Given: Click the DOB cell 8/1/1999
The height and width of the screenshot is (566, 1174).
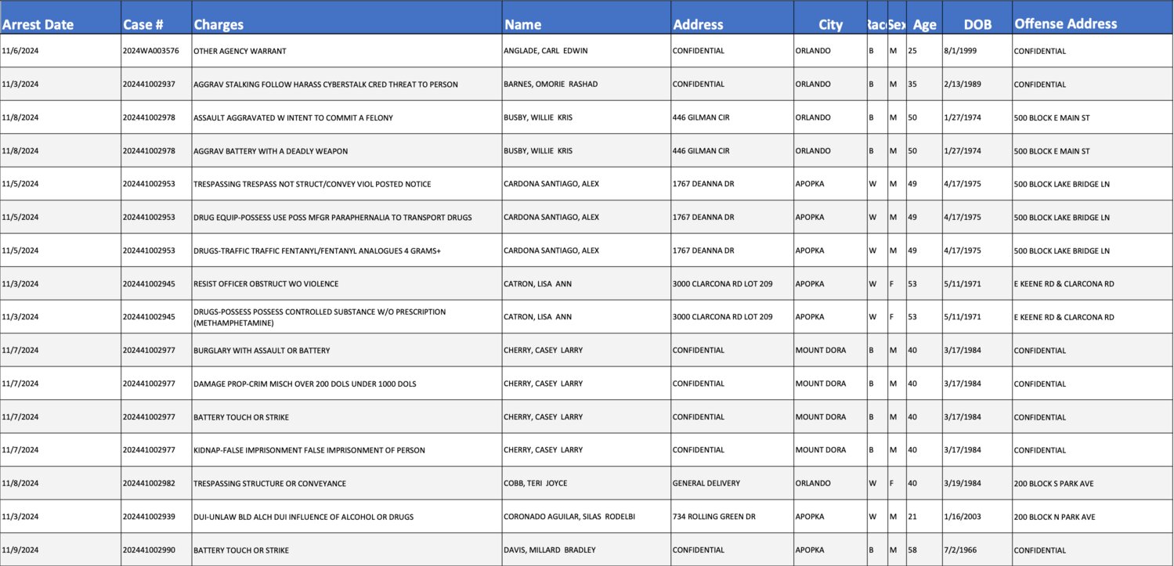Looking at the screenshot, I should 977,51.
